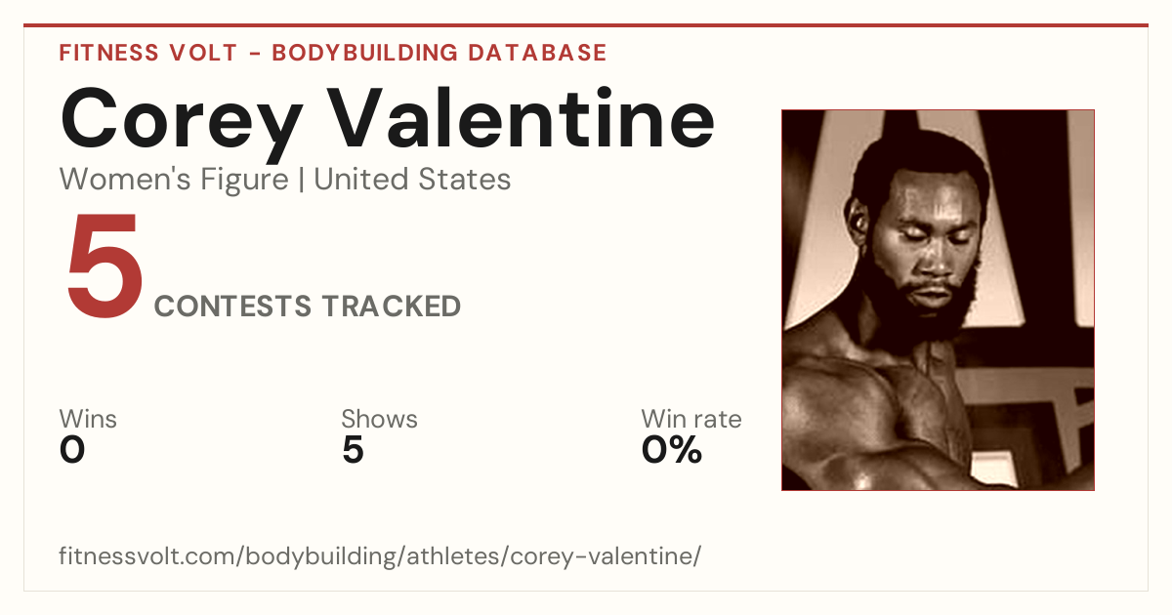The width and height of the screenshot is (1172, 615).
Task: Click the Bodybuilding Database text in header
Action: [439, 53]
